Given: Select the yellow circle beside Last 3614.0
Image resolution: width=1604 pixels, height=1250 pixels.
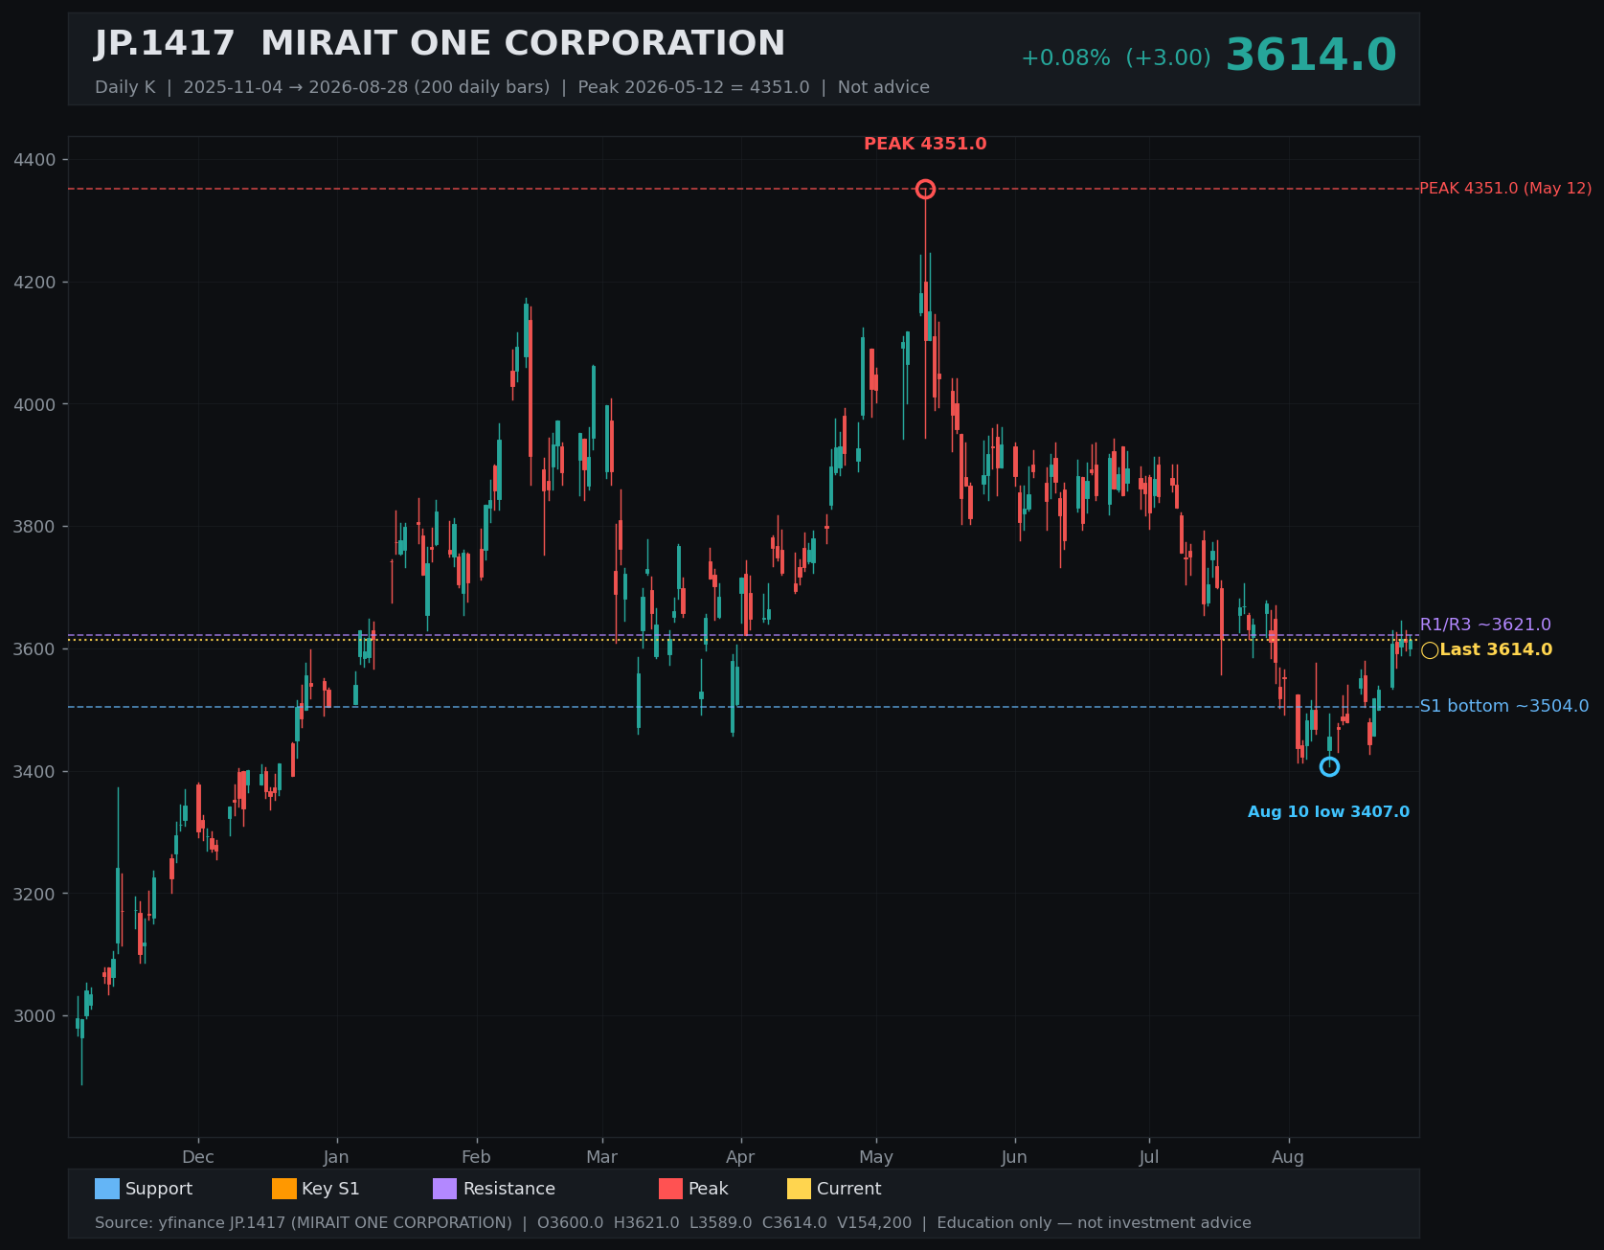Looking at the screenshot, I should point(1430,650).
